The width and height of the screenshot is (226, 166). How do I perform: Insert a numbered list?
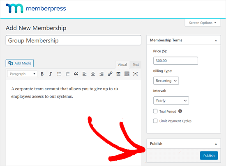pos(68,74)
